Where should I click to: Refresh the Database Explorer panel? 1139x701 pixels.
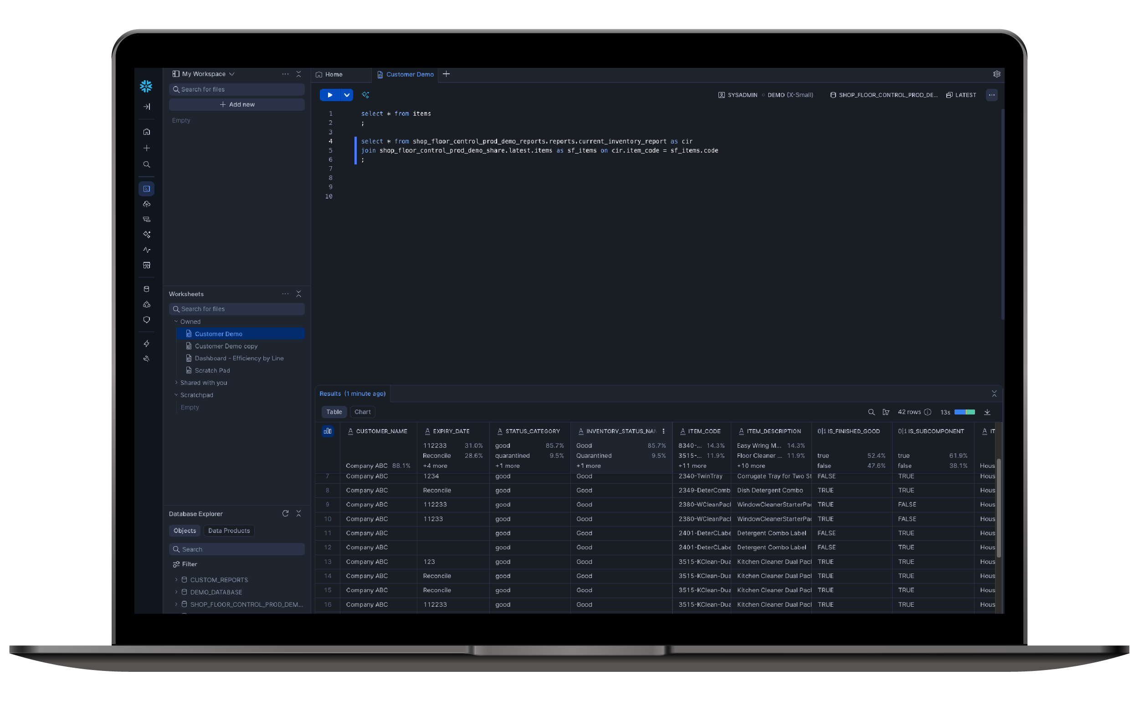(x=285, y=514)
